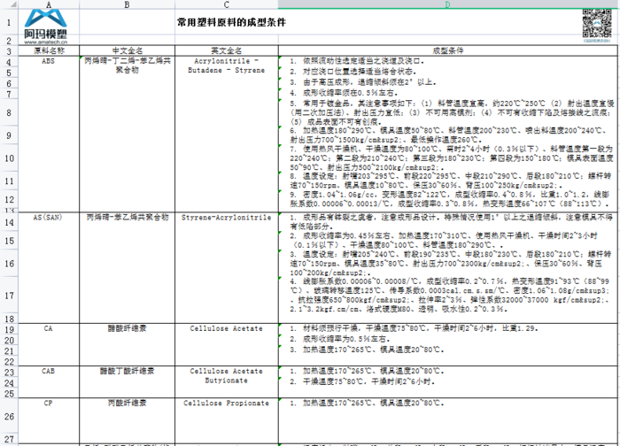Screen dimensions: 620x446
Task: Click the QR code image
Action: pos(597,25)
